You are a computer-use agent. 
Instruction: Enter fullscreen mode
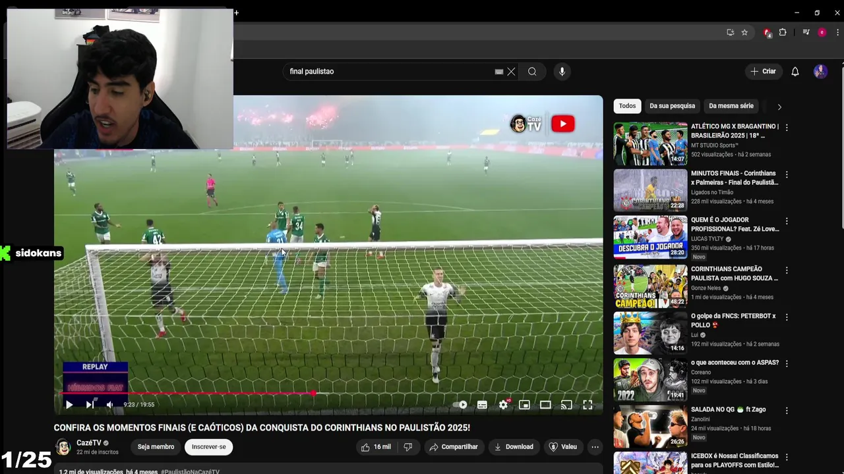point(588,405)
